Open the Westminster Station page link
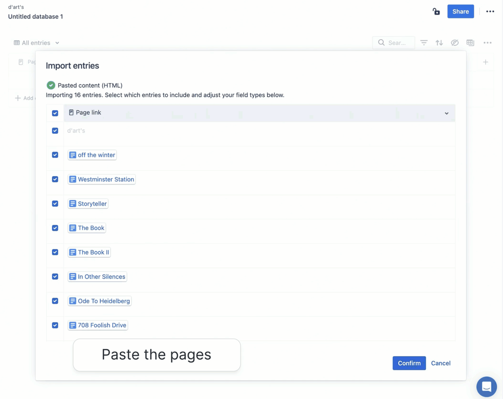503x399 pixels. [x=102, y=180]
